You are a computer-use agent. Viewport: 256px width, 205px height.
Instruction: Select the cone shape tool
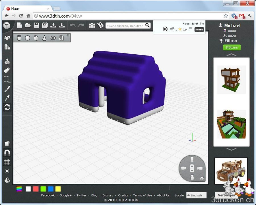click(44, 38)
